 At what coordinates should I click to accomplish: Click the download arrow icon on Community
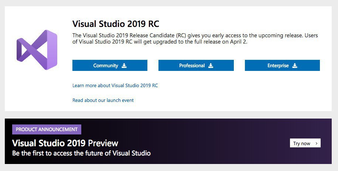tap(124, 66)
